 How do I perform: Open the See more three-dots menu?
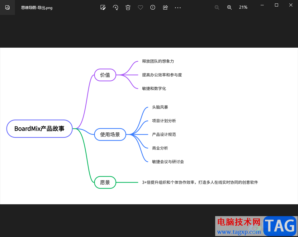click(178, 7)
